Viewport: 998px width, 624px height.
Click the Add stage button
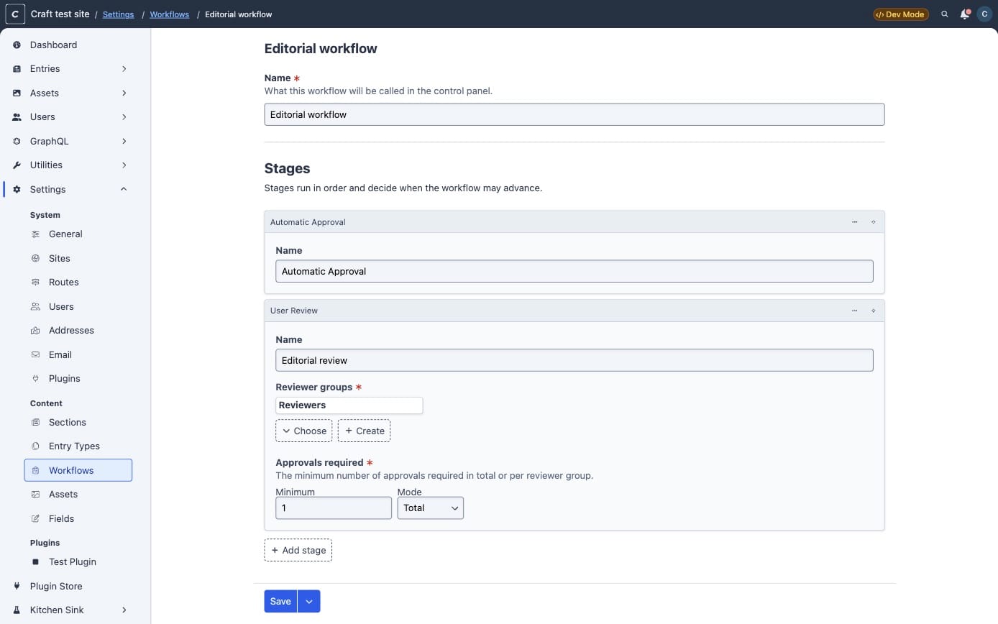coord(298,550)
